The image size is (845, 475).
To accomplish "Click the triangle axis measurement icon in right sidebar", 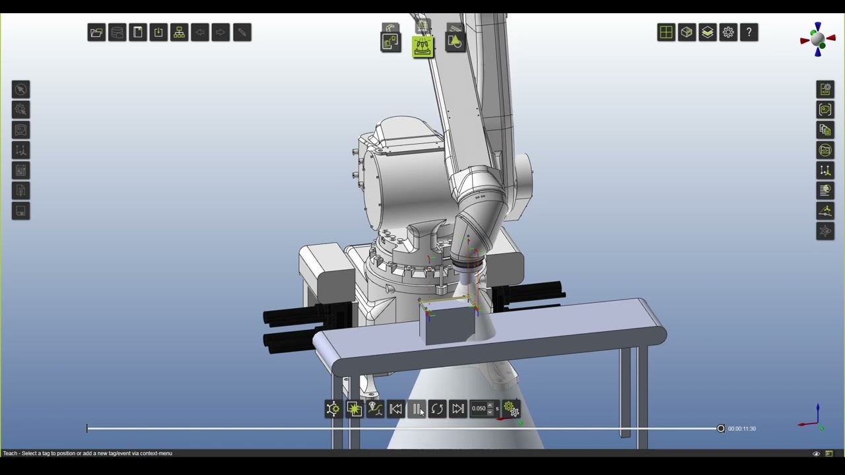I will pos(825,211).
